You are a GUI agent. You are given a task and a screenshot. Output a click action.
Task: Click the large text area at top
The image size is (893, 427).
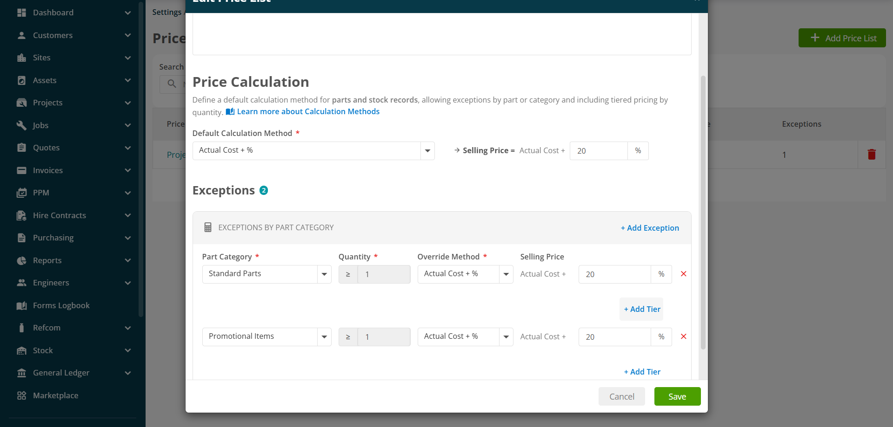click(442, 34)
